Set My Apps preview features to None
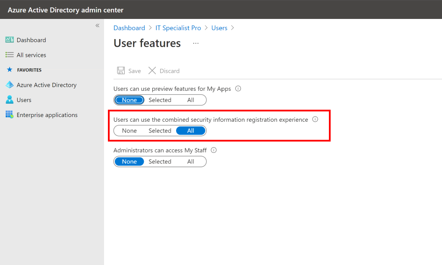Image resolution: width=442 pixels, height=265 pixels. click(x=129, y=100)
